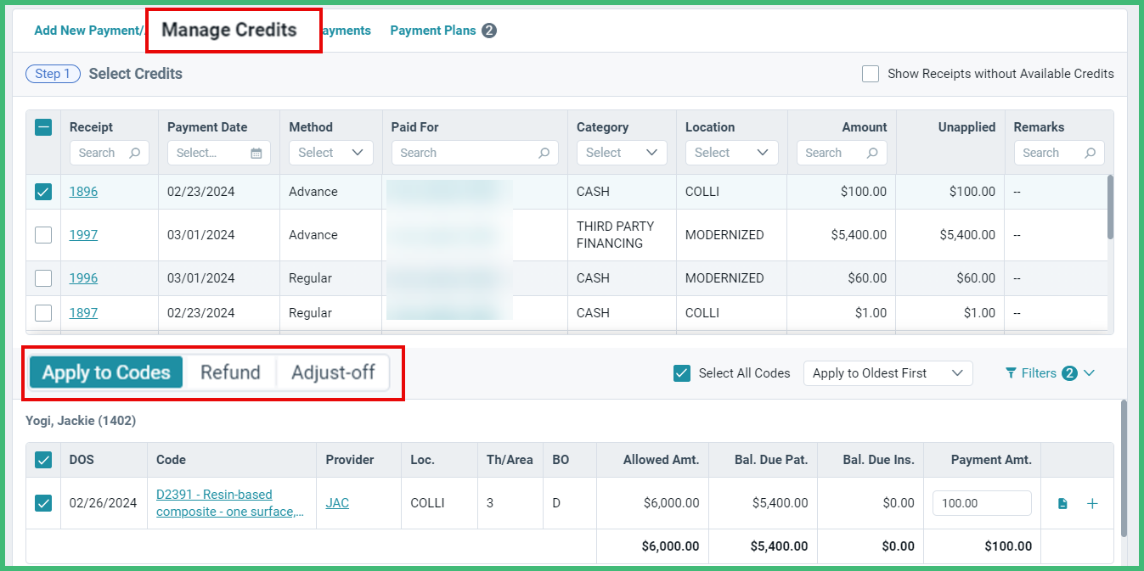Expand the Filters panel chevron
This screenshot has height=571, width=1144.
click(1089, 372)
